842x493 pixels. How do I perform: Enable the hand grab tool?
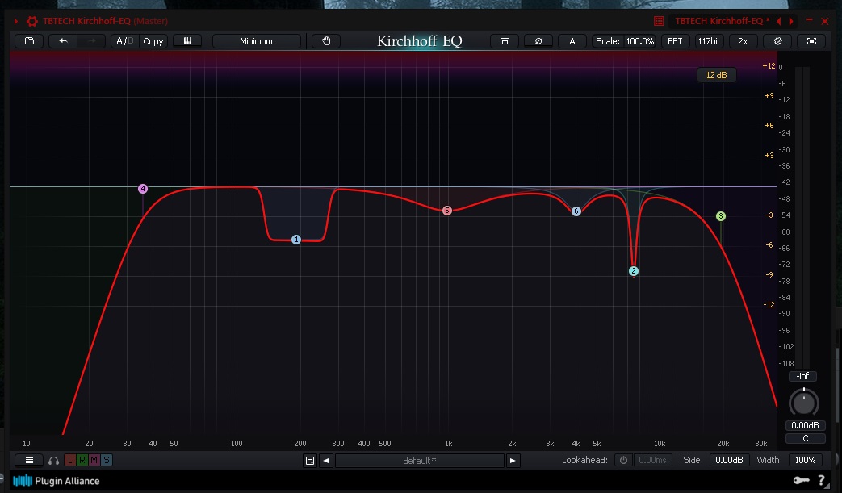click(x=326, y=41)
